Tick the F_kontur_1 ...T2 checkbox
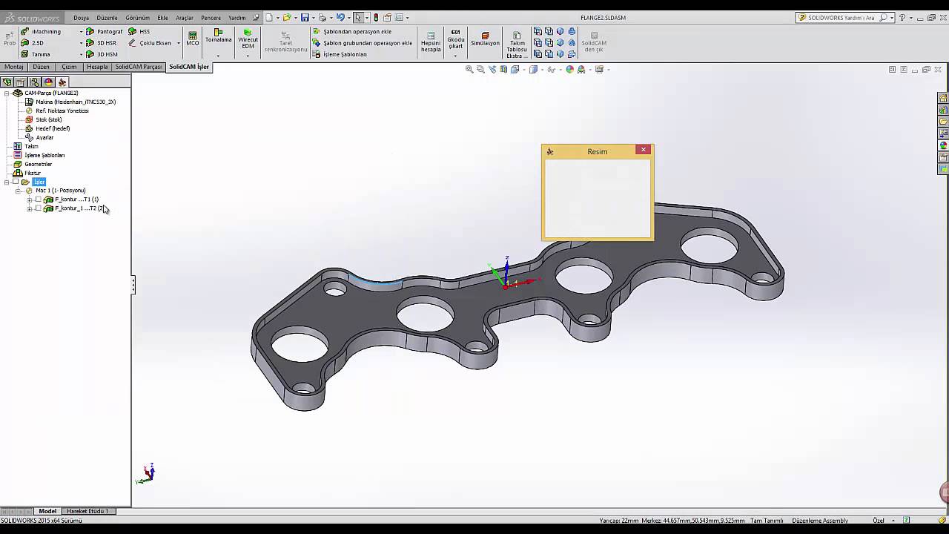The image size is (949, 534). (x=39, y=208)
